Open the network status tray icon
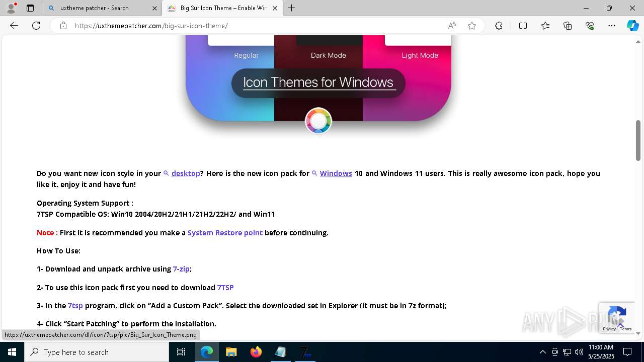Viewport: 644px width, 362px height. pyautogui.click(x=567, y=352)
